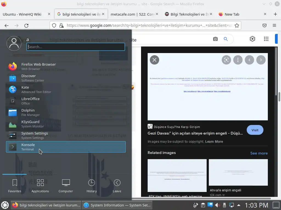
Task: Reload the current page
Action: tap(26, 25)
